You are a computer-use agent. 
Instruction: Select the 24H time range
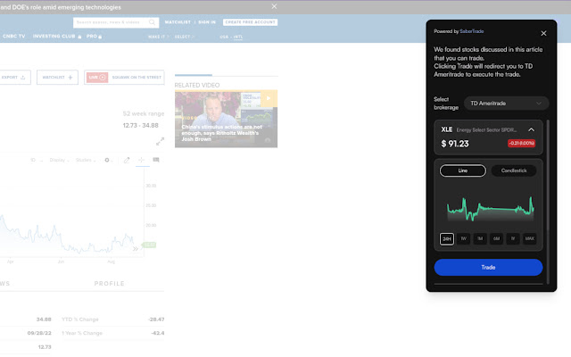pos(446,238)
